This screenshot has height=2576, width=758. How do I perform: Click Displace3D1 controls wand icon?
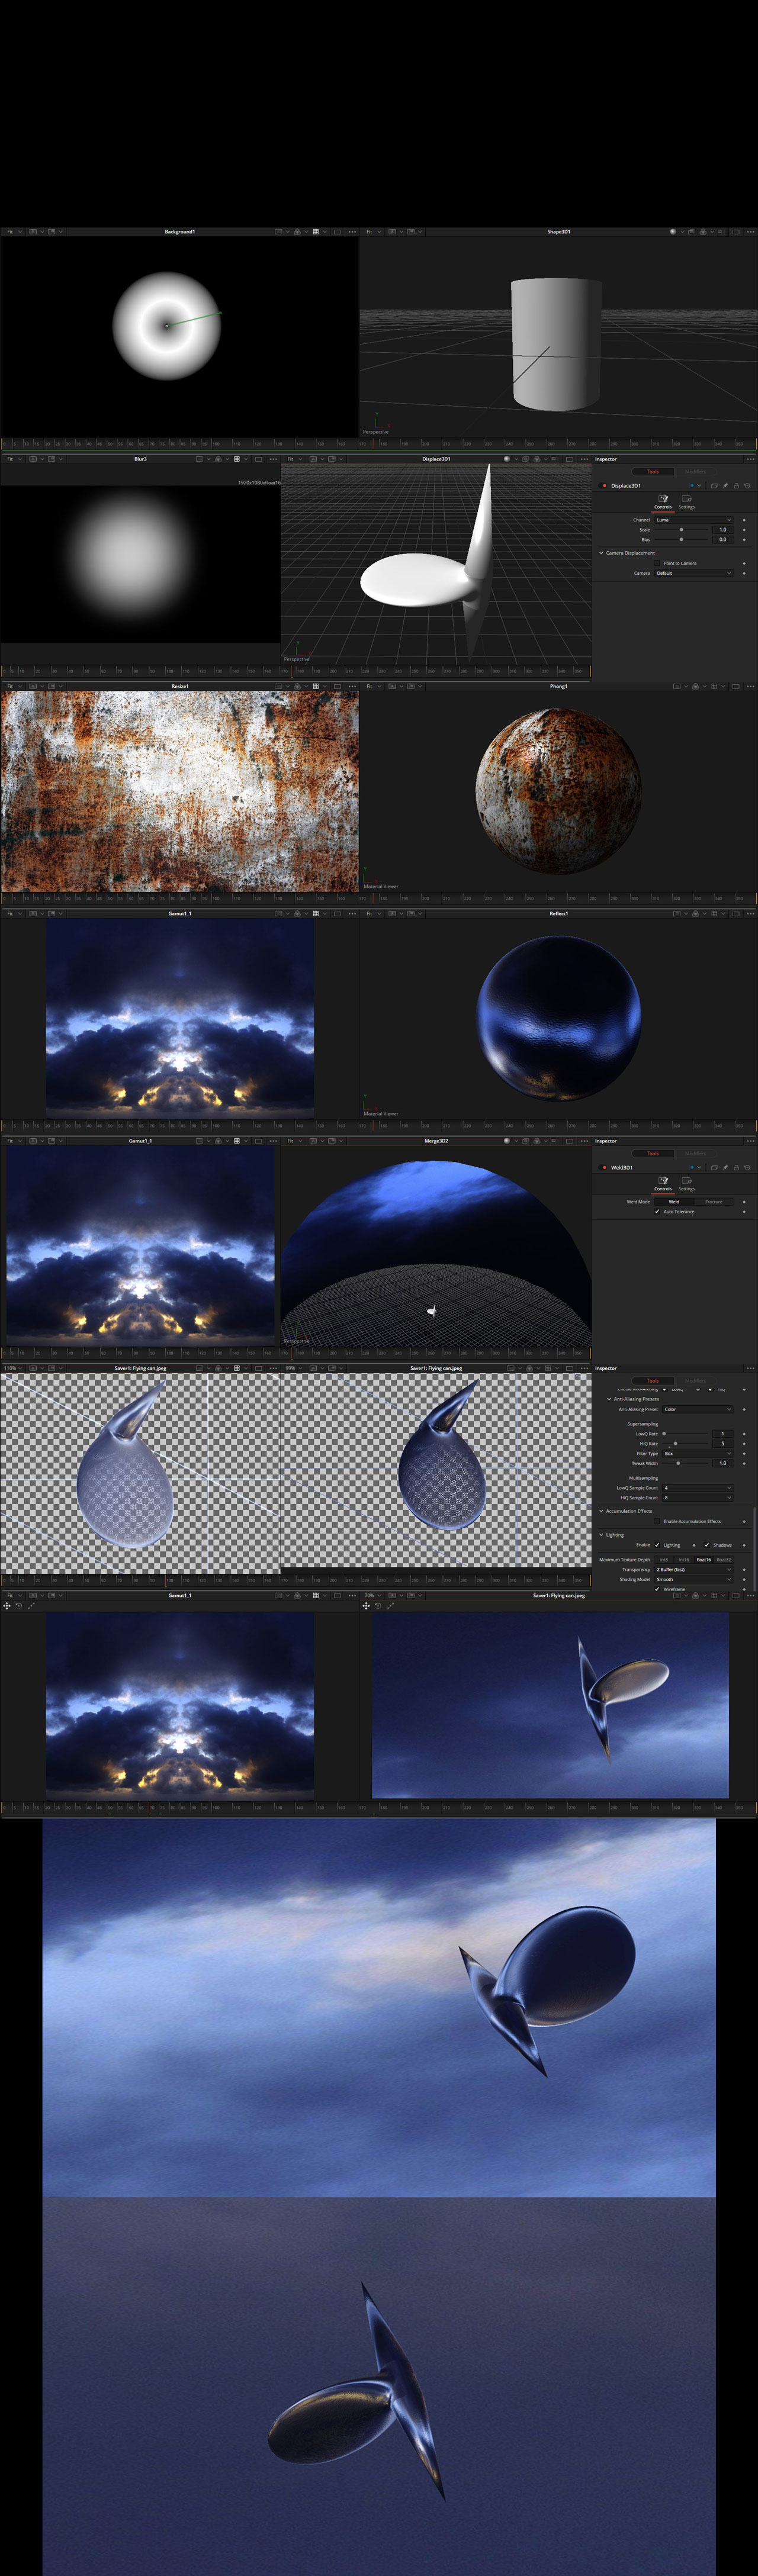click(663, 498)
